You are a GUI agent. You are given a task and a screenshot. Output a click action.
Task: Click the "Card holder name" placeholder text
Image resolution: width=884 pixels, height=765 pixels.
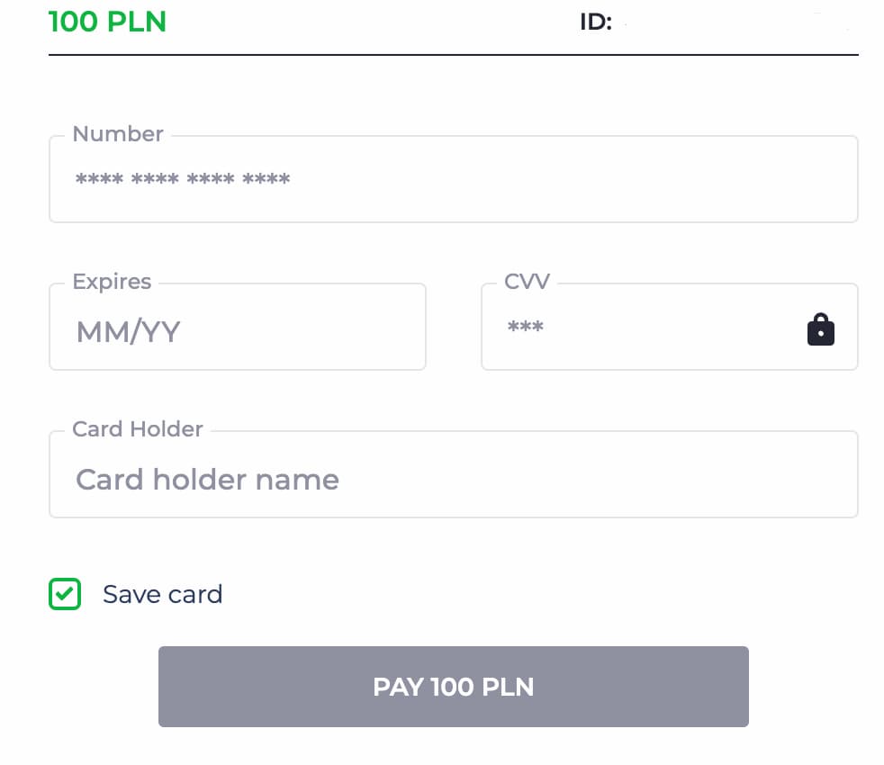click(x=207, y=479)
